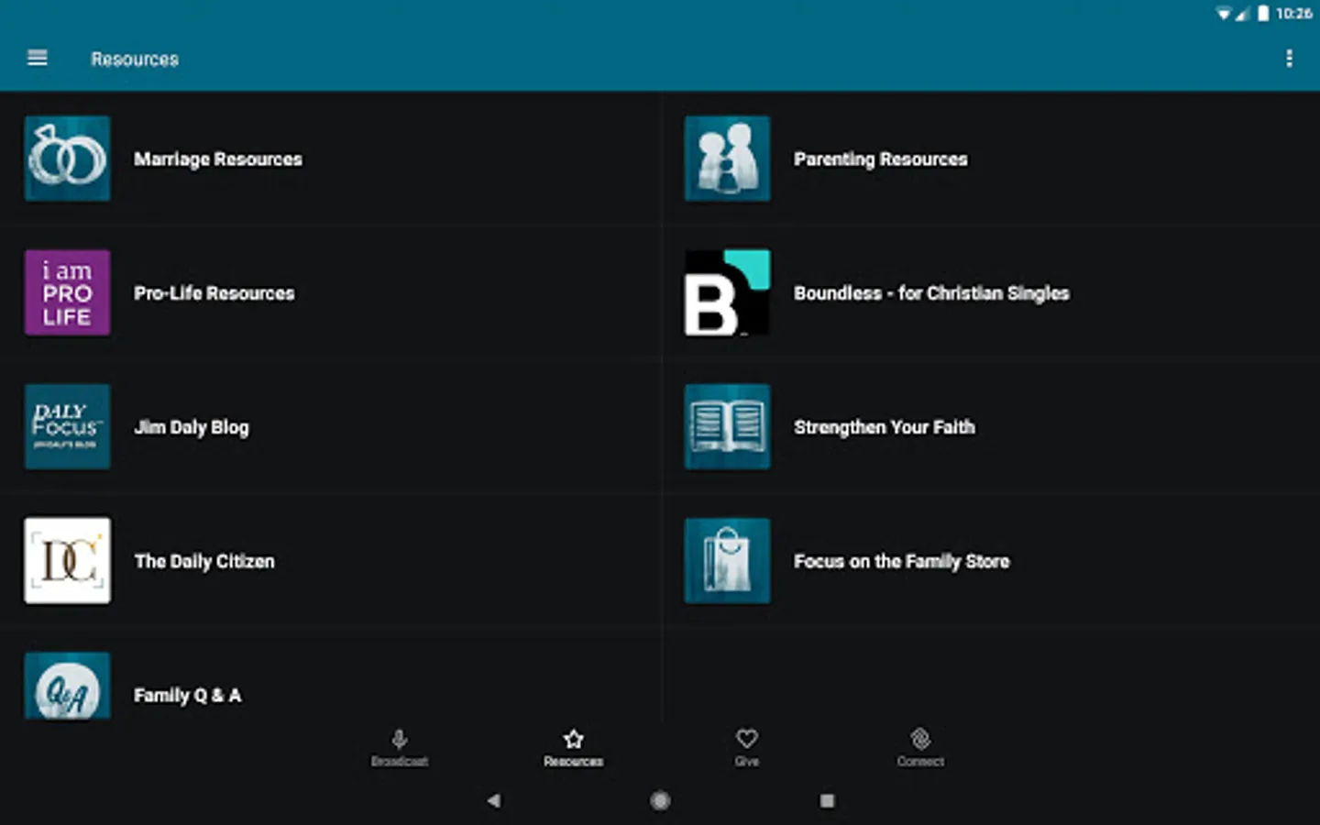This screenshot has height=825, width=1320.
Task: Tap the DC Daily Citizen logo
Action: [68, 560]
